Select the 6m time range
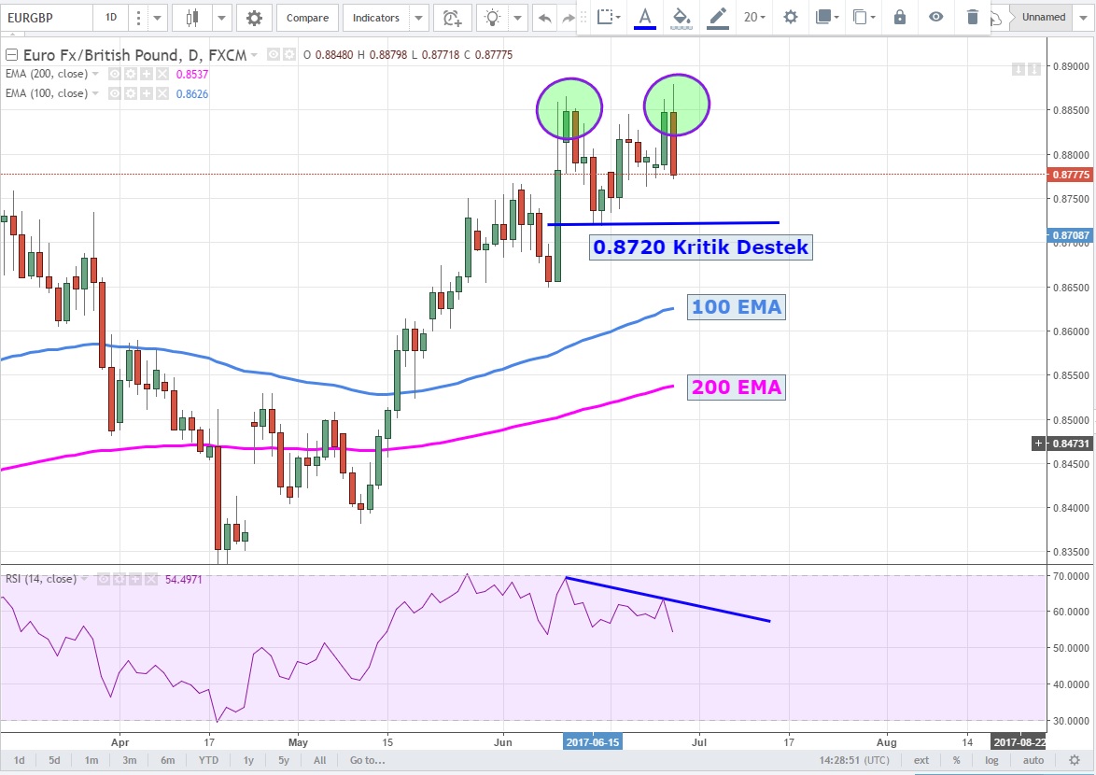 pyautogui.click(x=167, y=760)
